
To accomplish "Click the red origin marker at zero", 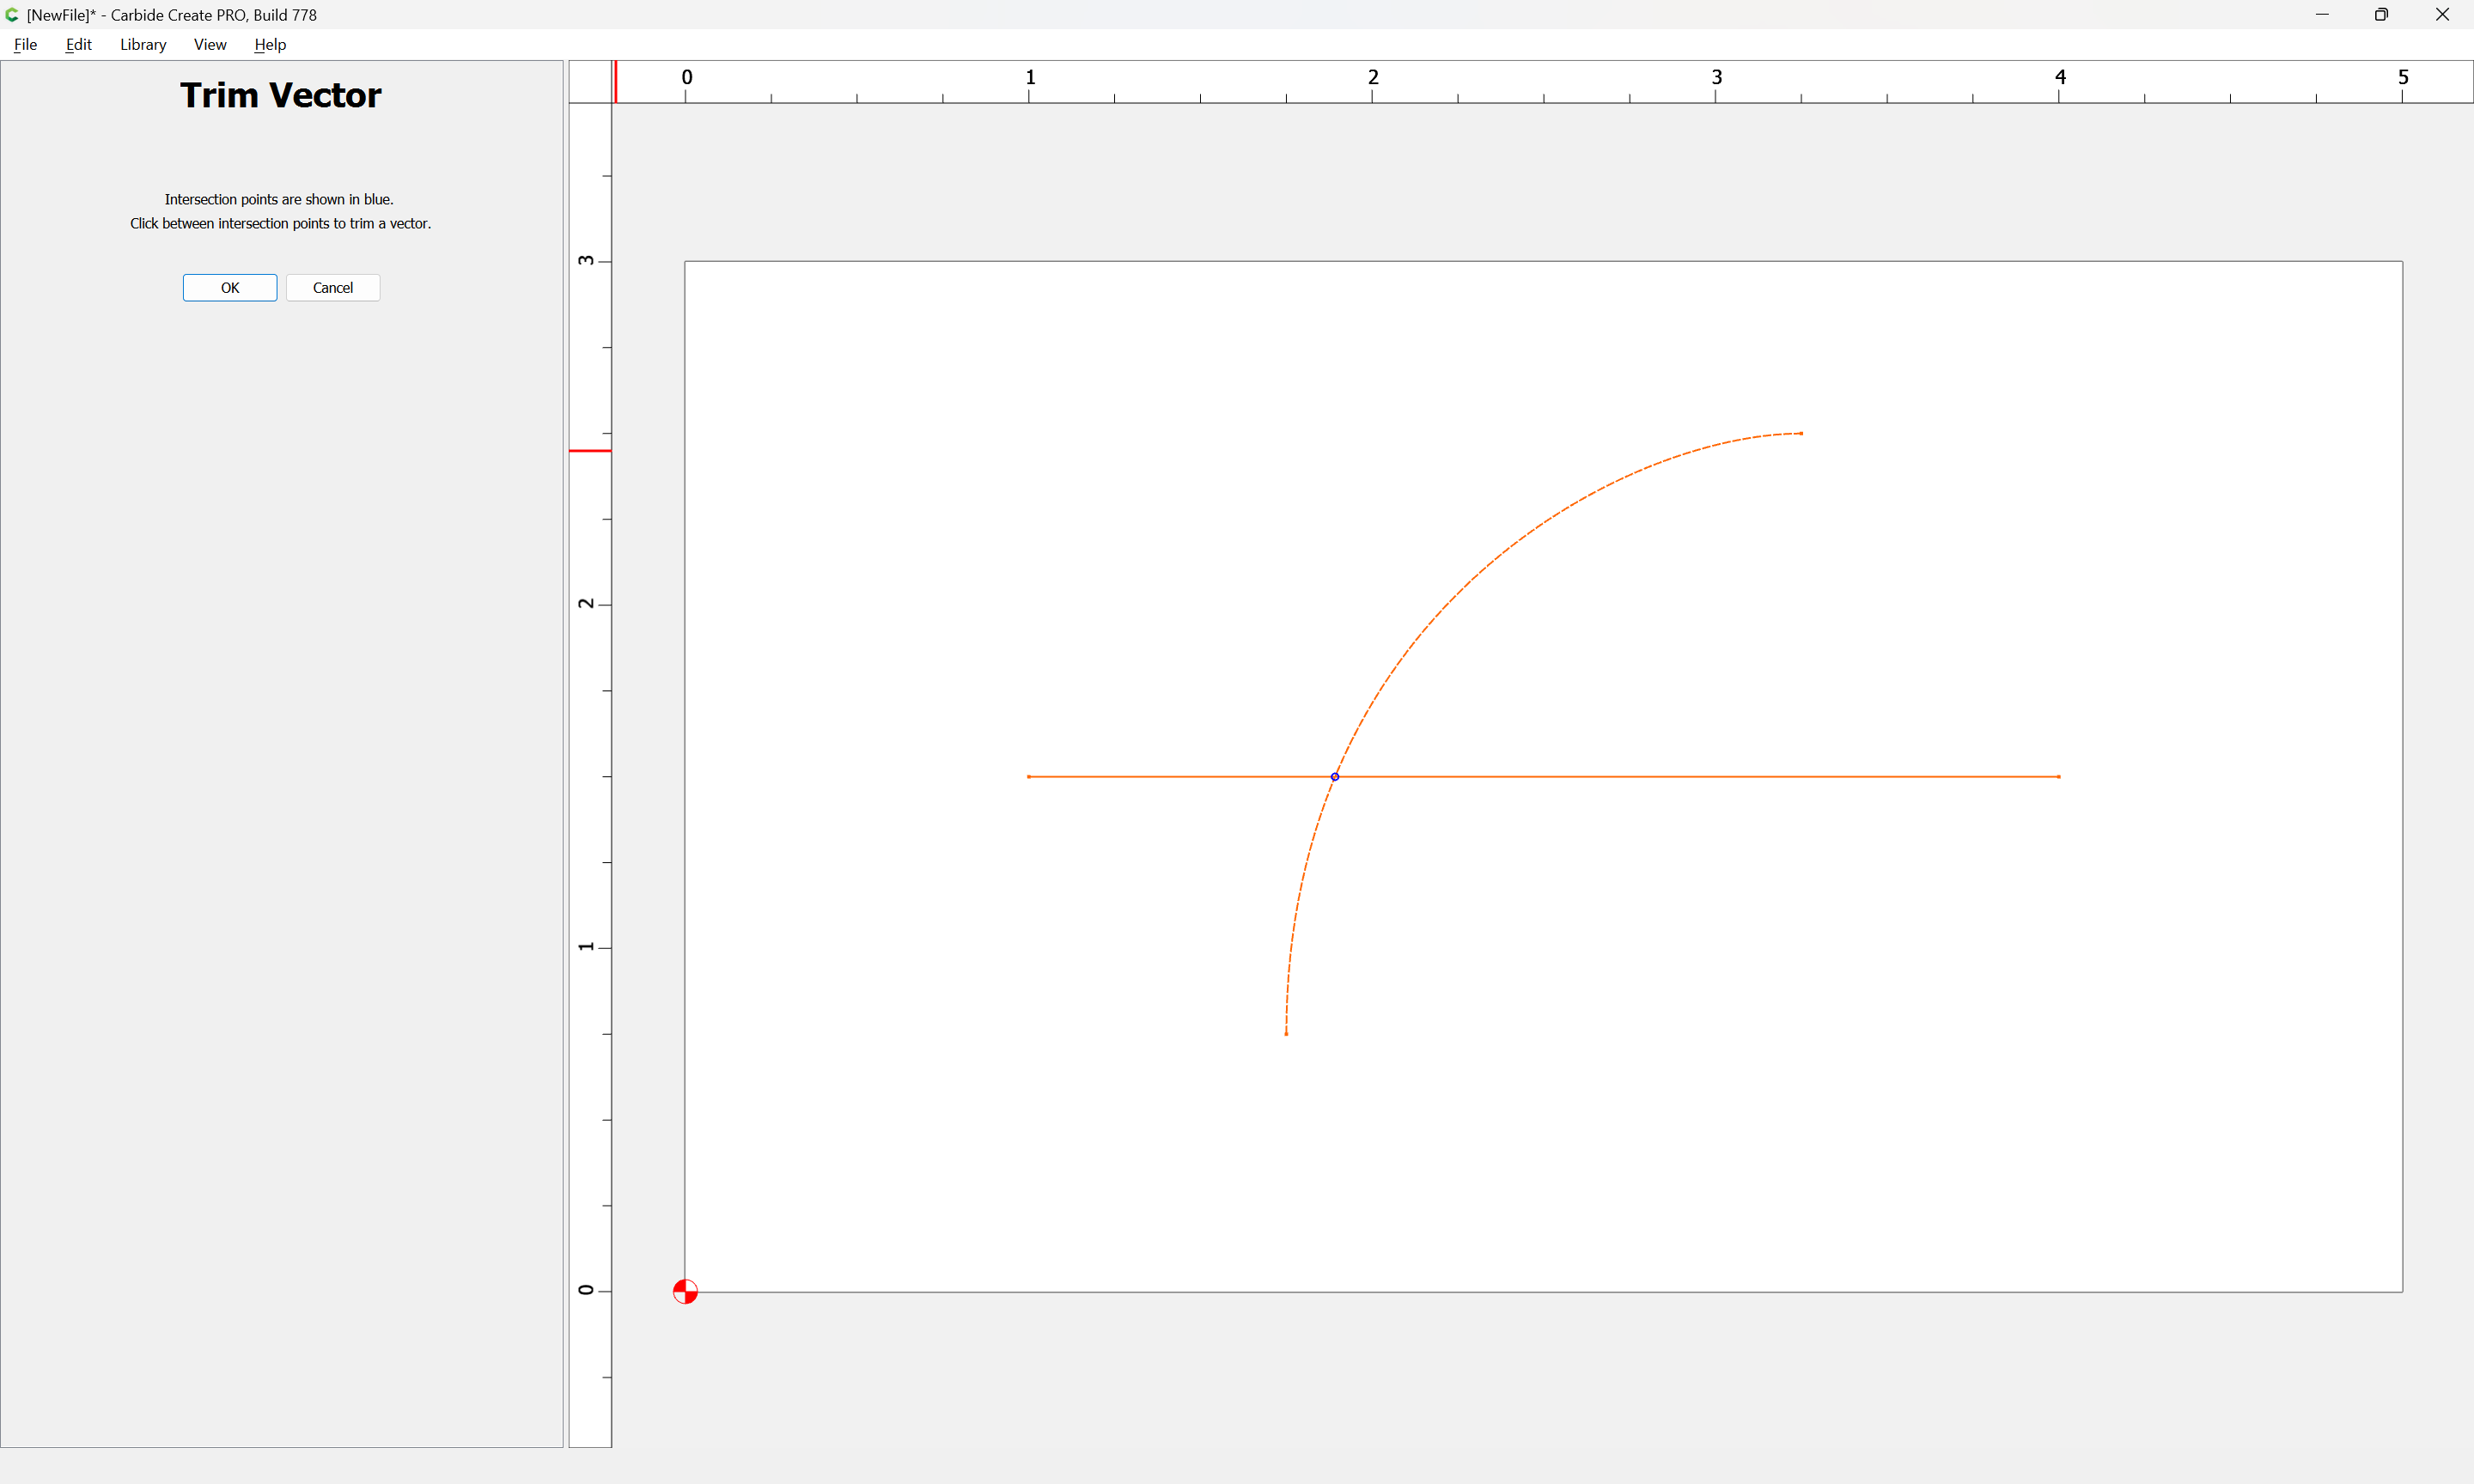I will (685, 1292).
